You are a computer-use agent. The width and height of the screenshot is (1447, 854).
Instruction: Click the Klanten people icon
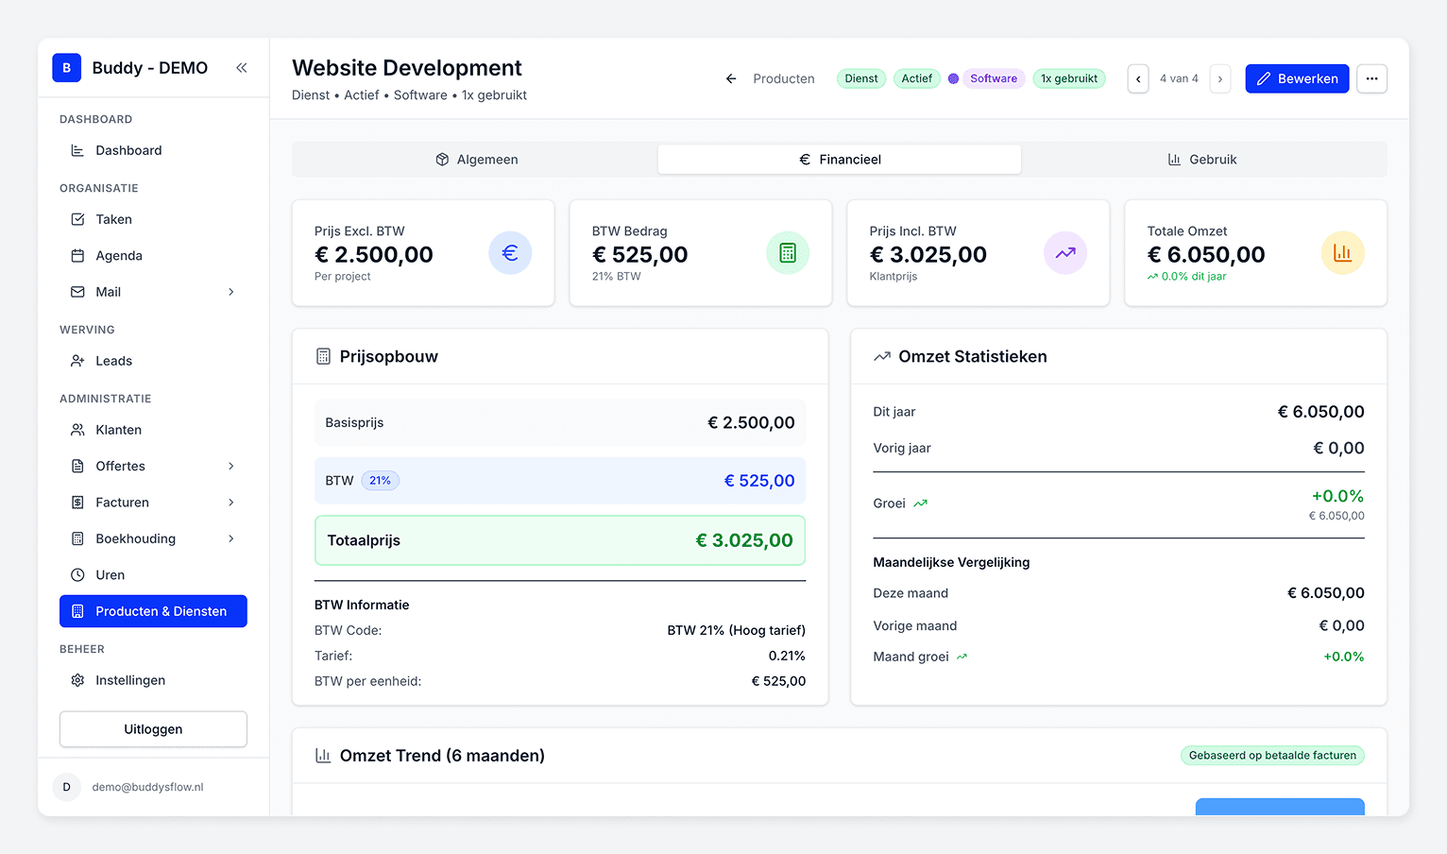(x=78, y=430)
